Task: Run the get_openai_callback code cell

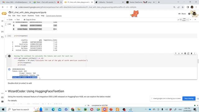Action: tap(9, 56)
